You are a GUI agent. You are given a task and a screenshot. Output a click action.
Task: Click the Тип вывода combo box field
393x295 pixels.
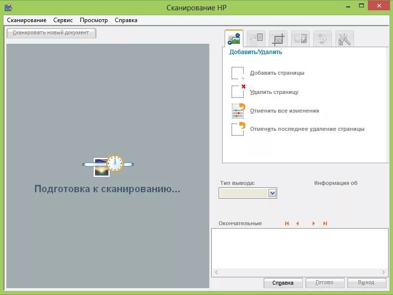(x=248, y=193)
